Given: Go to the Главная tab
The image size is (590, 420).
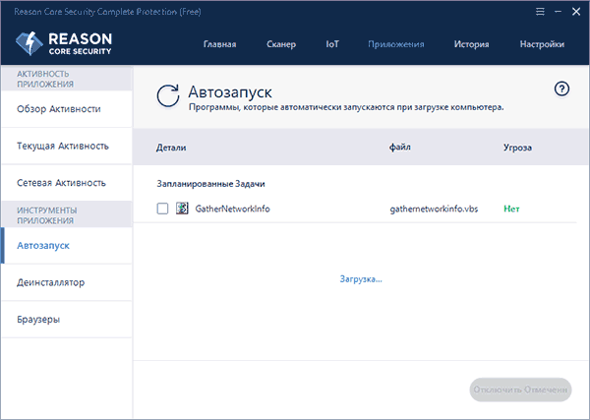Looking at the screenshot, I should click(220, 44).
